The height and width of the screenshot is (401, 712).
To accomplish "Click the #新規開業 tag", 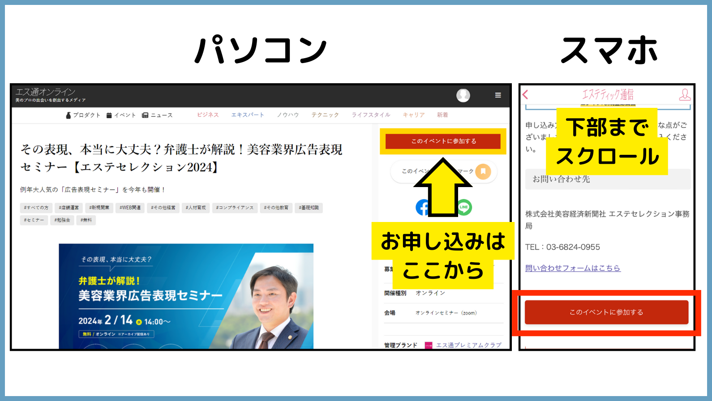I will point(99,208).
